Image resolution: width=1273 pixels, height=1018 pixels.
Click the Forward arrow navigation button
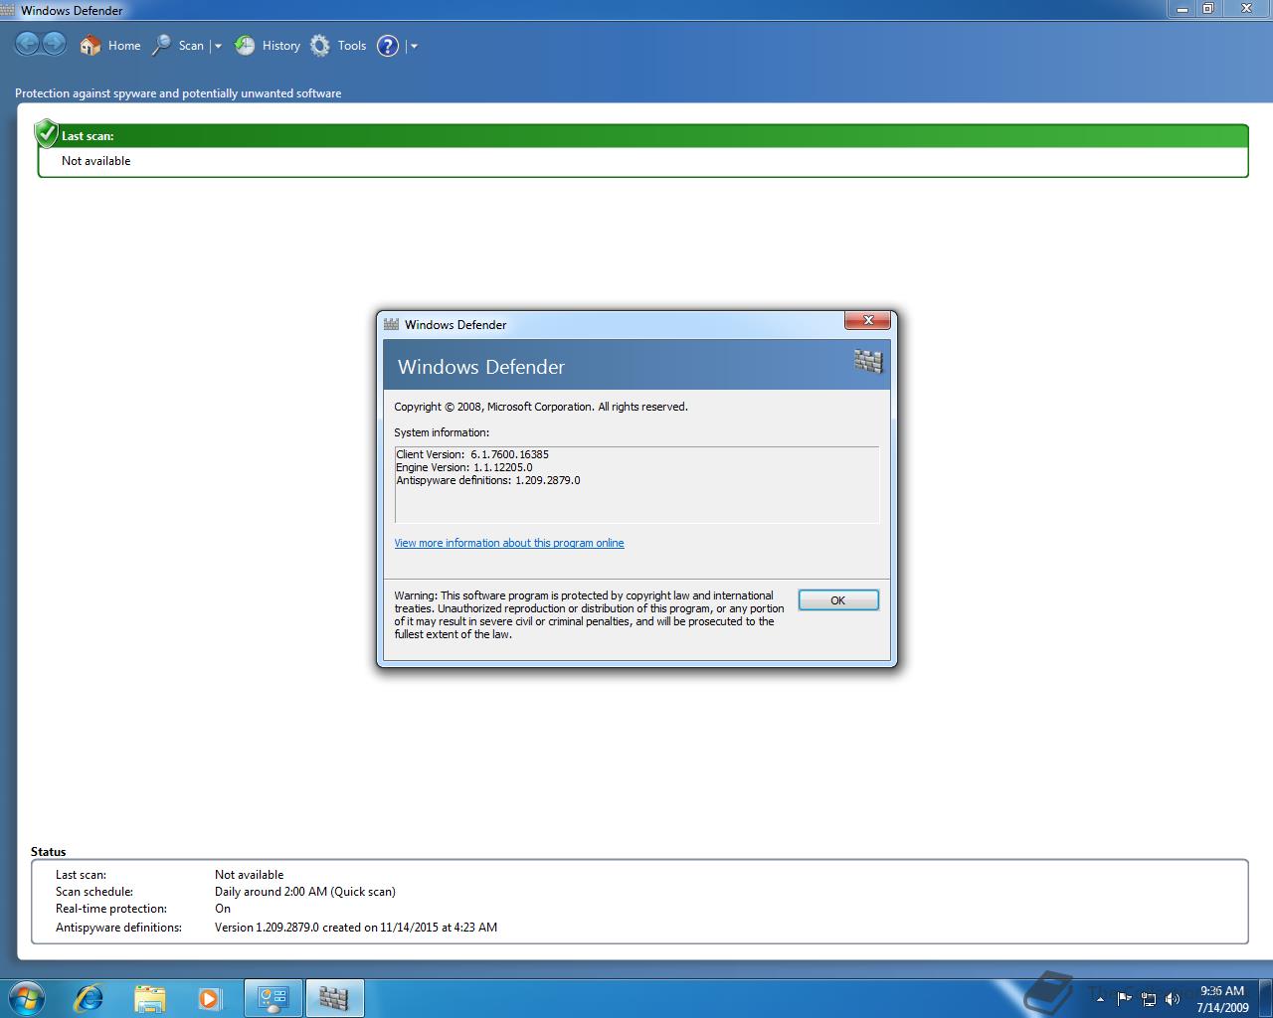coord(54,44)
